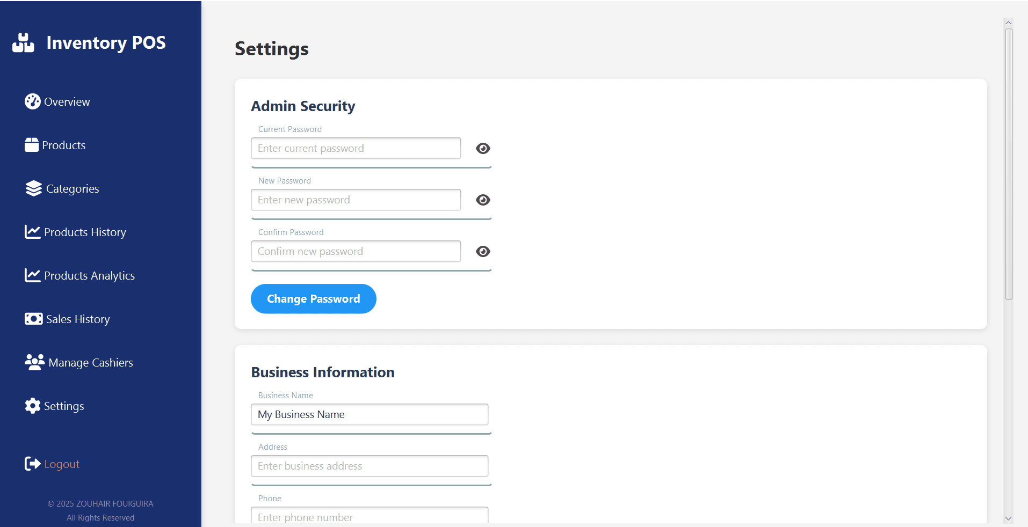Open the Products Analytics menu item
1028x527 pixels.
[89, 276]
